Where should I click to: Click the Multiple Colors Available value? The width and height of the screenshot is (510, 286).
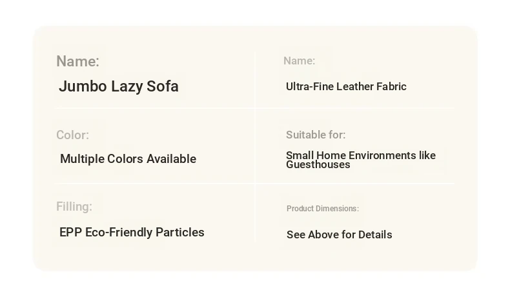(x=128, y=159)
